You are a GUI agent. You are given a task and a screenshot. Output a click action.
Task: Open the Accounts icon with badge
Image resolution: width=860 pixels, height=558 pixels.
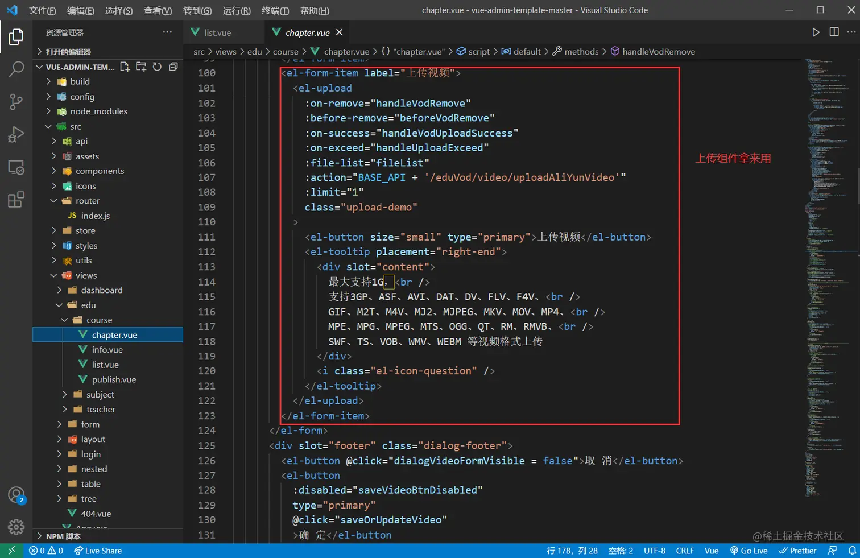(x=16, y=495)
